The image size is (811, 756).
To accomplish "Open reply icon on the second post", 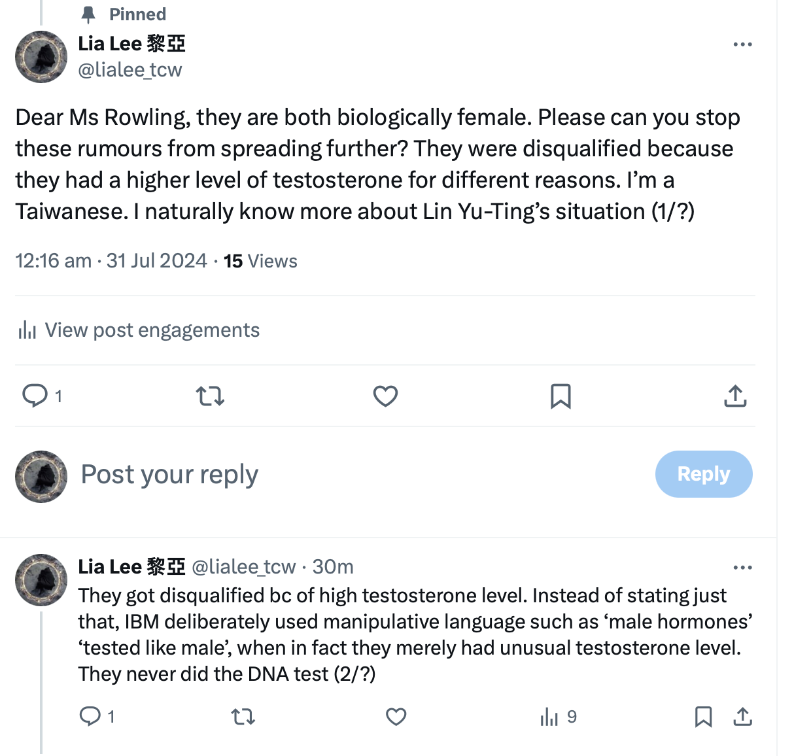I will point(90,717).
